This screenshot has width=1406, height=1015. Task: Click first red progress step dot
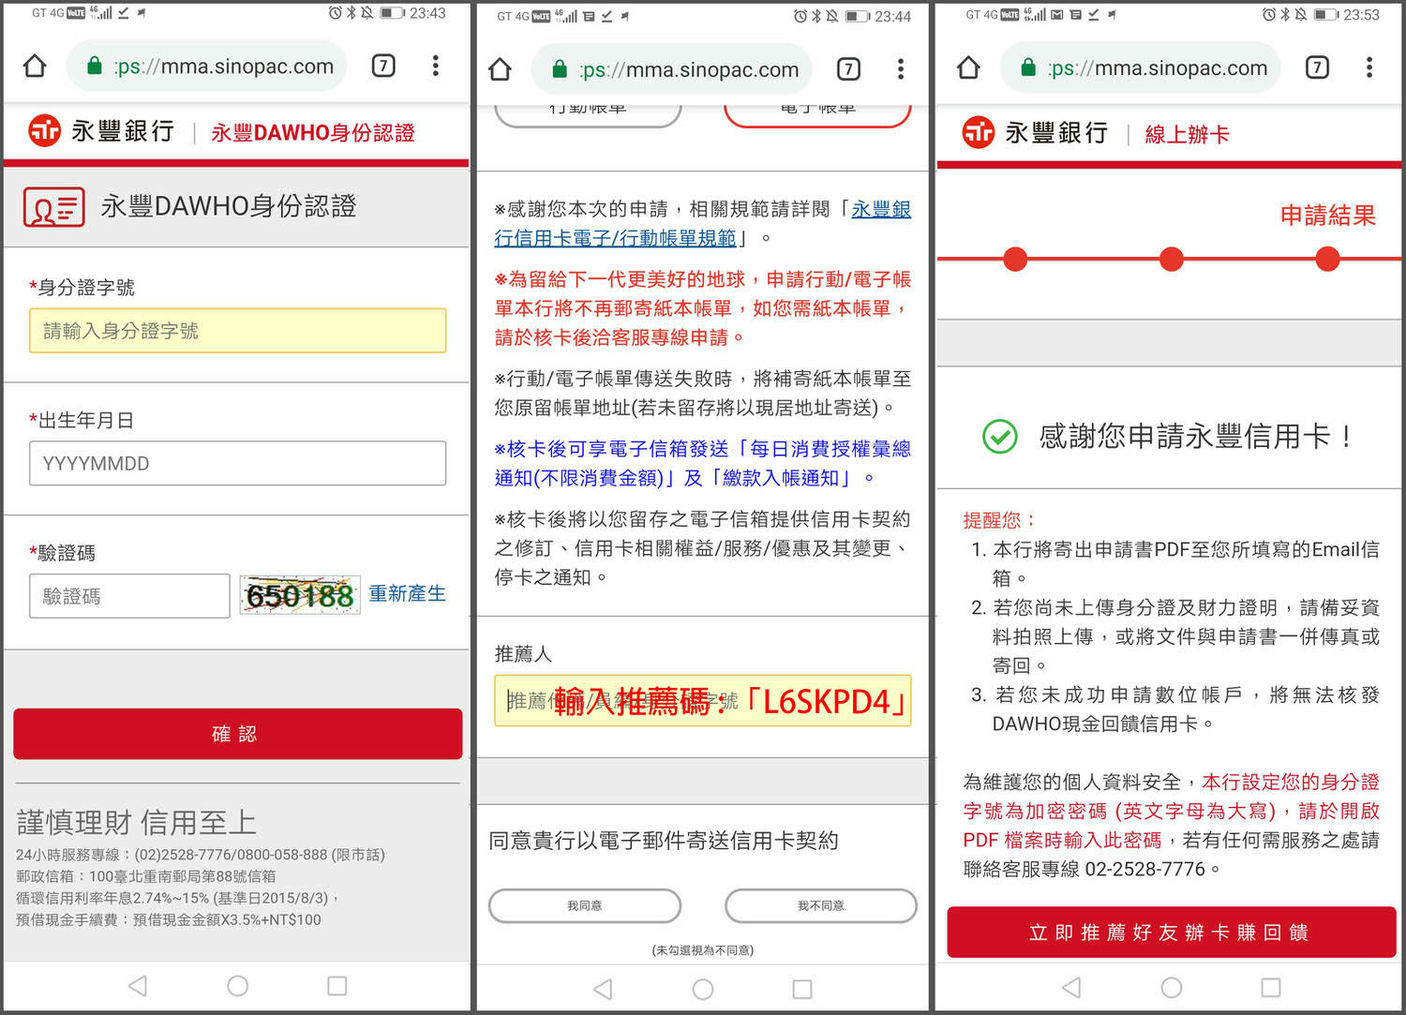(x=1015, y=260)
